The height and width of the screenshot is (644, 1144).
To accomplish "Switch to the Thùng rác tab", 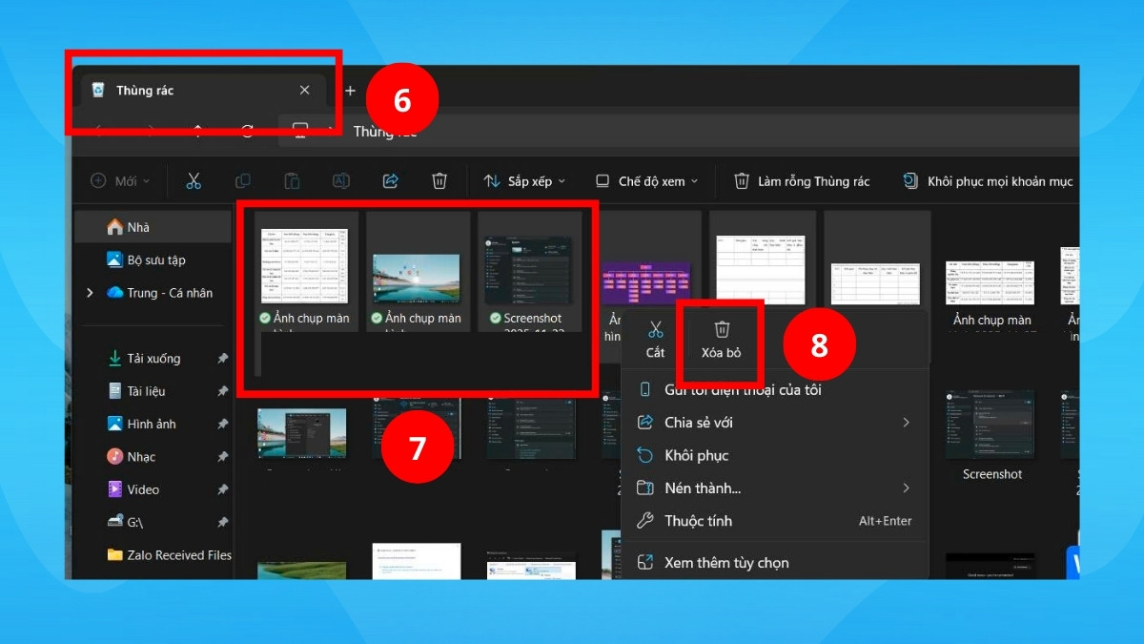I will coord(200,91).
